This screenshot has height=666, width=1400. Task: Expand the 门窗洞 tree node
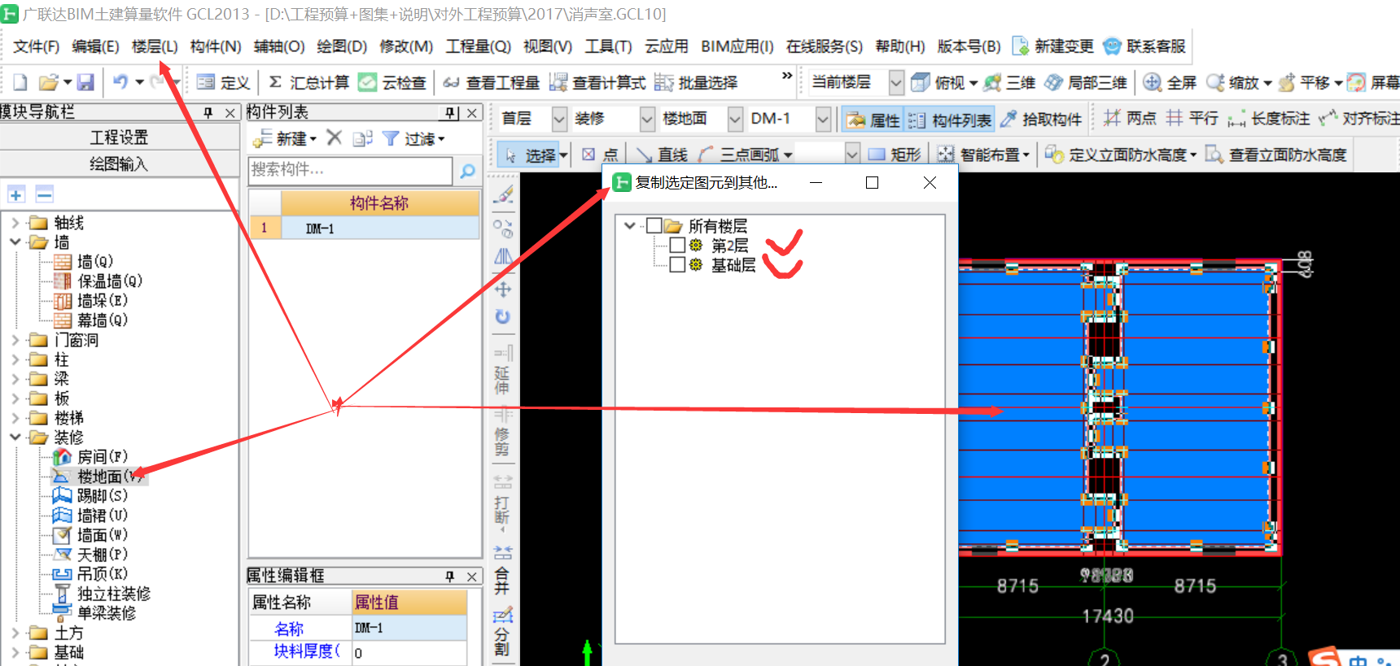coord(15,339)
